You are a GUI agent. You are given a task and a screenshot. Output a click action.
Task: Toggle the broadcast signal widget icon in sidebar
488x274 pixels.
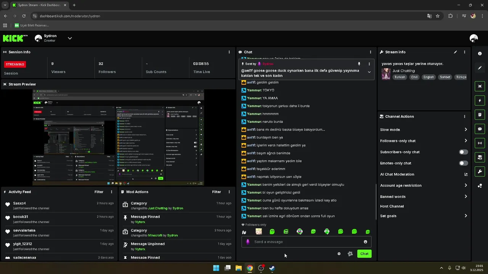pos(480,143)
